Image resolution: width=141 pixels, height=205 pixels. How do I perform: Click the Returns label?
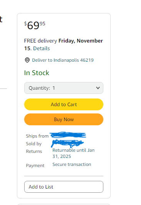tap(34, 151)
